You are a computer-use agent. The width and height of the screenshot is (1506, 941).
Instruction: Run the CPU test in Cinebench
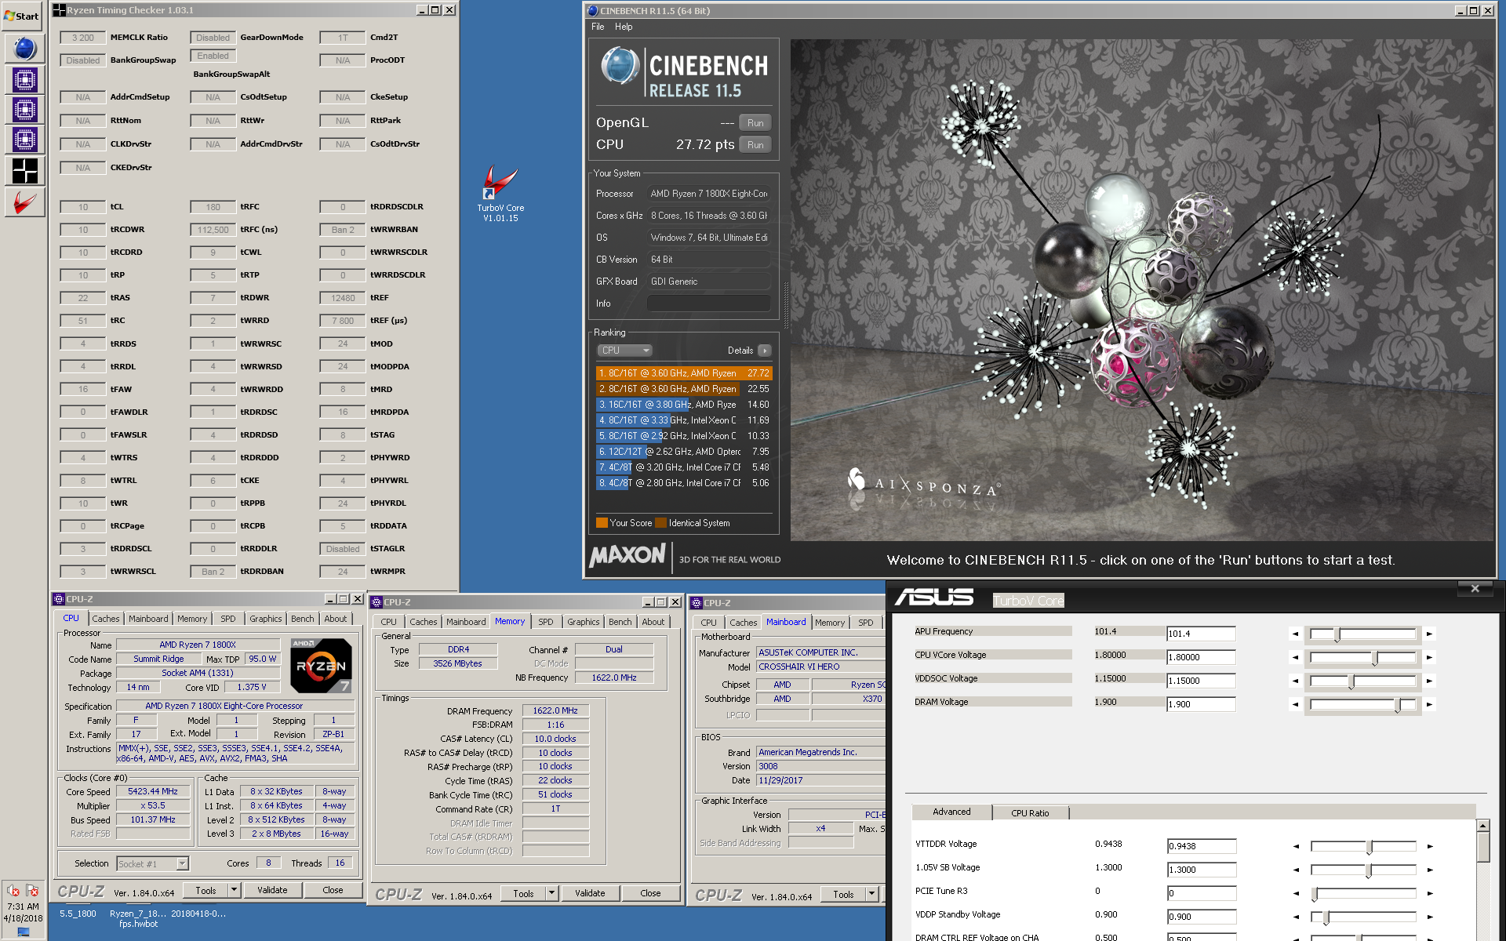click(x=755, y=144)
